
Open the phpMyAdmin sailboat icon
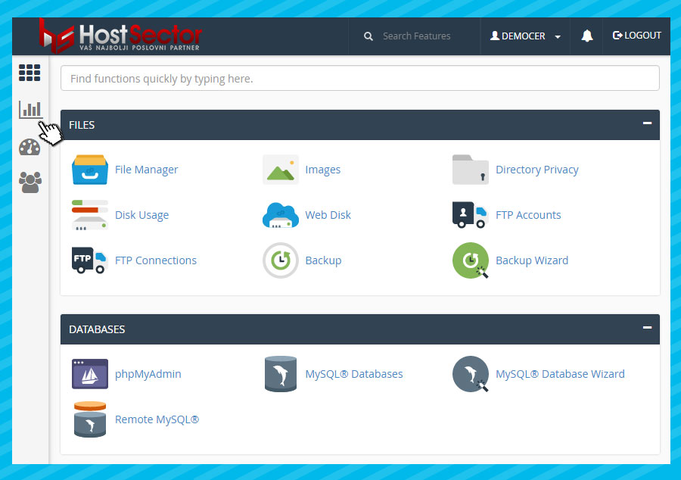(90, 374)
